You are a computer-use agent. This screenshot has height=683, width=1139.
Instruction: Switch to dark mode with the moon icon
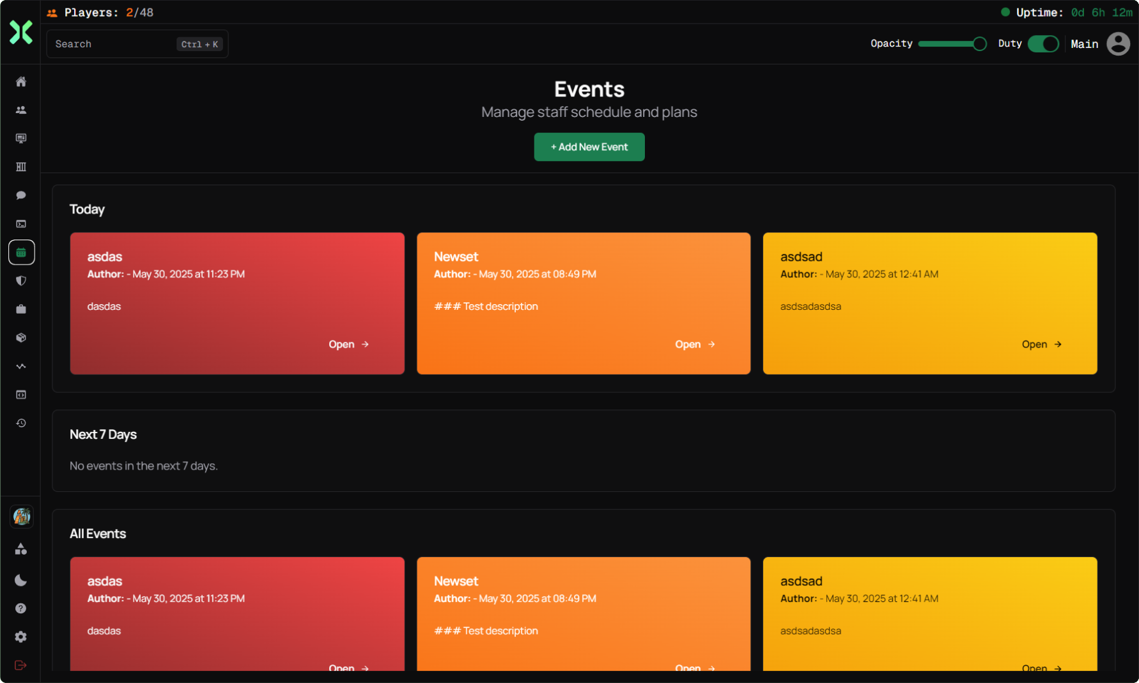[20, 579]
